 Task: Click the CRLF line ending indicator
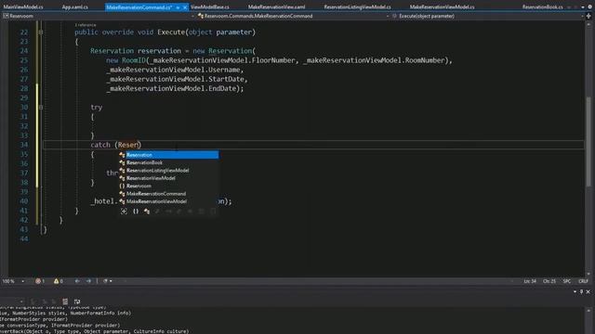(x=583, y=281)
